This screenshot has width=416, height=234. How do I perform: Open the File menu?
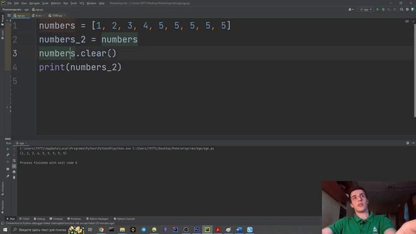[x=10, y=3]
